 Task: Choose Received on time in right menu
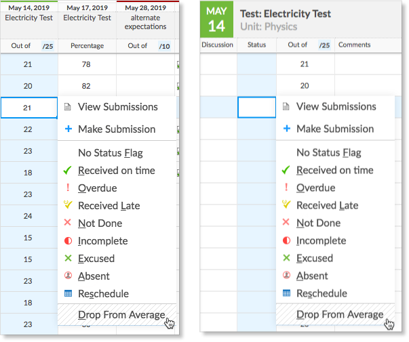pos(335,170)
